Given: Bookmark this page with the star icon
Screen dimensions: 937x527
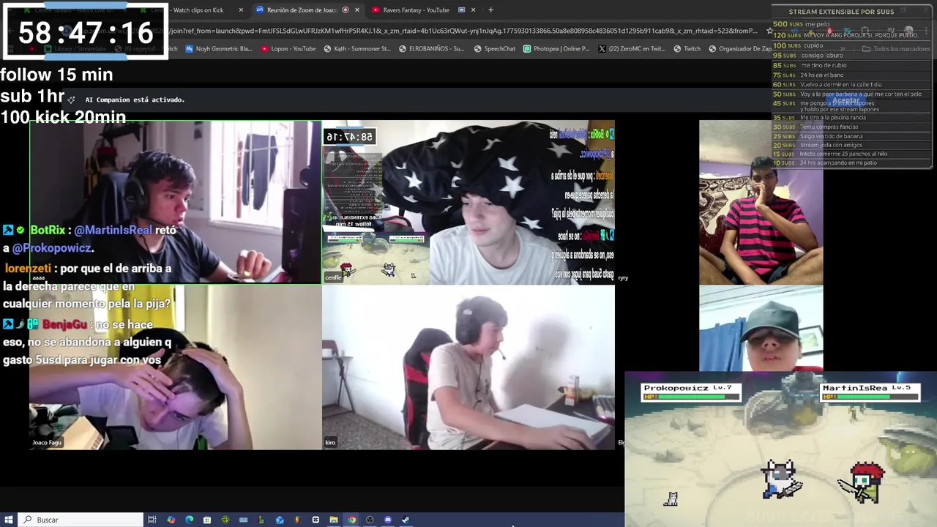Looking at the screenshot, I should click(x=769, y=31).
